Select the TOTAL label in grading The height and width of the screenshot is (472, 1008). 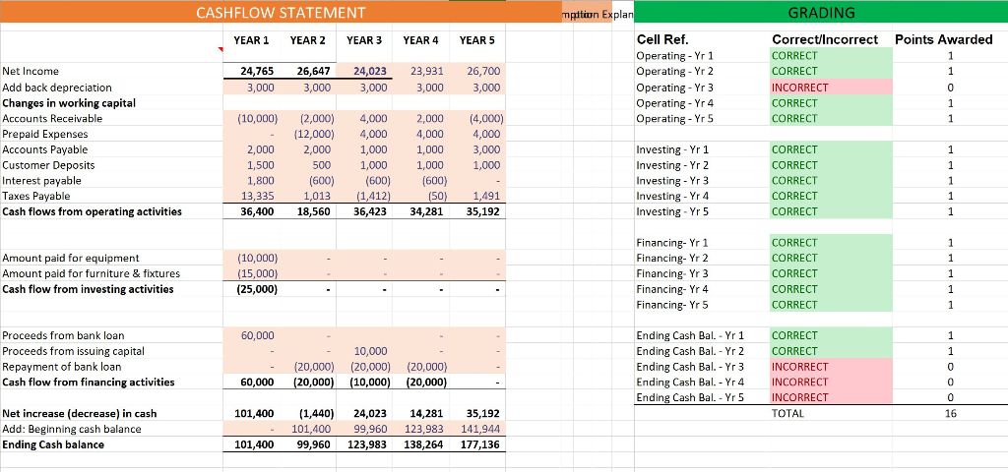(787, 414)
